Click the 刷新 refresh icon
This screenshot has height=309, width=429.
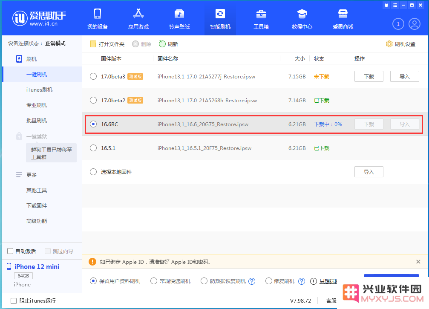[162, 44]
